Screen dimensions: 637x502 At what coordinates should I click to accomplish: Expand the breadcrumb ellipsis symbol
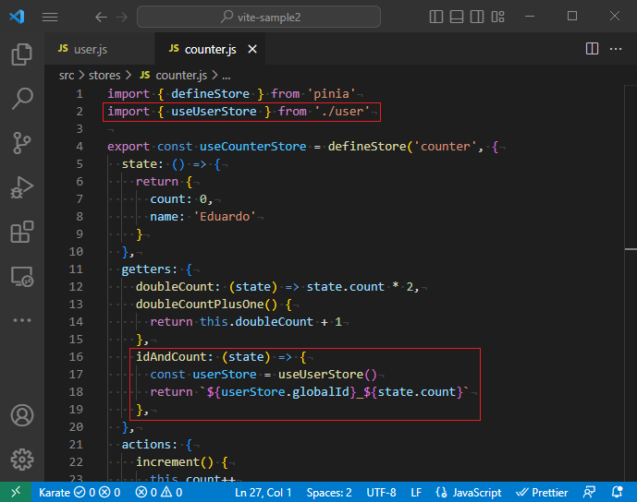point(227,77)
